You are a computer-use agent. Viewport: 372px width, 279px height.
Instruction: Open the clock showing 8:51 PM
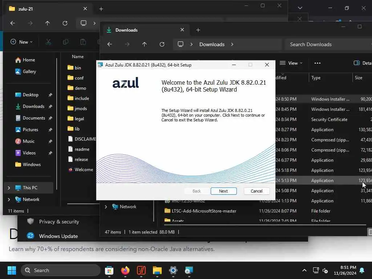pos(345,270)
